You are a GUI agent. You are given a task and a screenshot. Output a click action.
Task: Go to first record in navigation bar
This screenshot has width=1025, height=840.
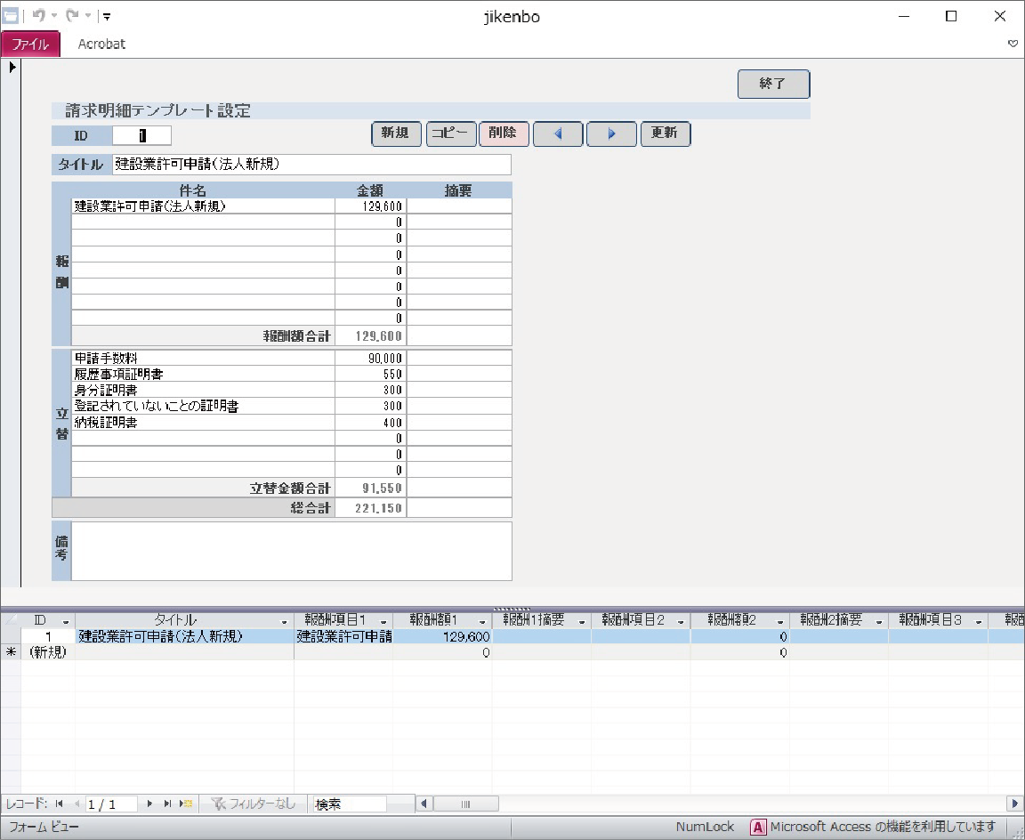pos(59,804)
